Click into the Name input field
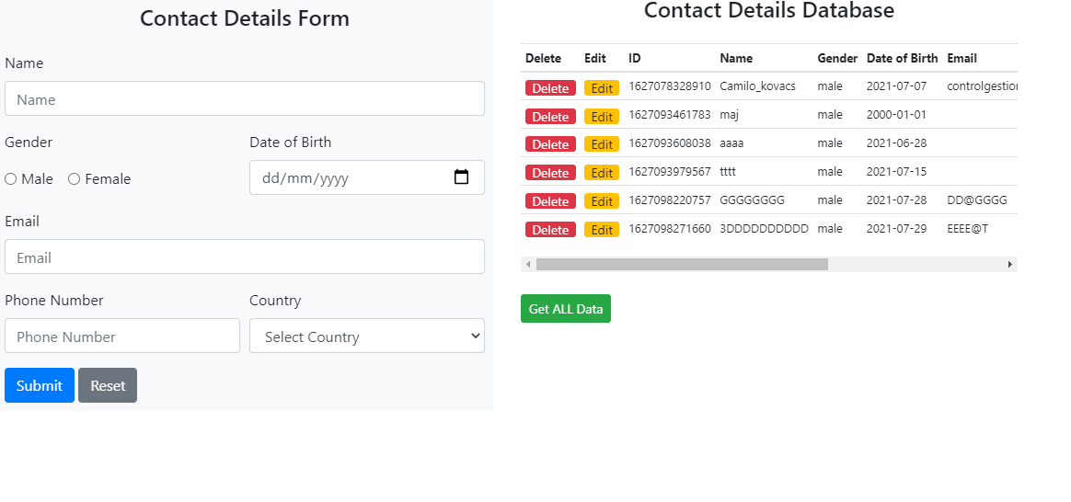 tap(245, 99)
